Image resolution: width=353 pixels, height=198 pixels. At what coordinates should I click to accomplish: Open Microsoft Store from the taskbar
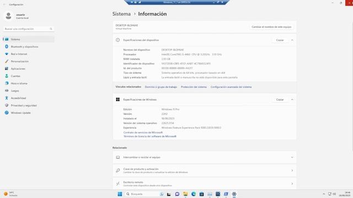point(201,194)
